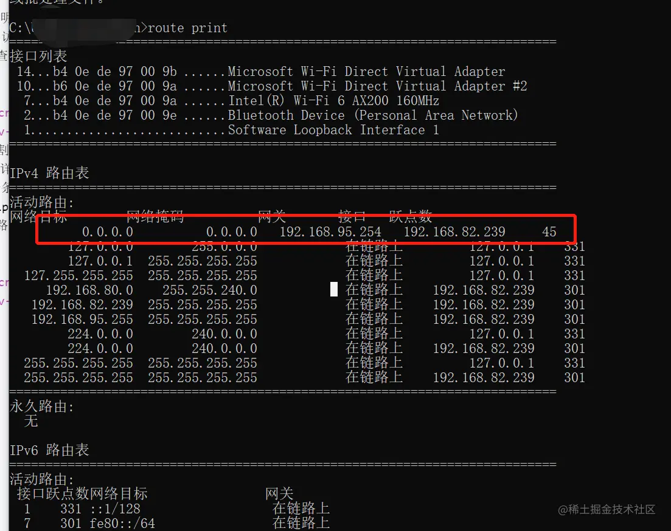This screenshot has height=531, width=671.
Task: Click the 'IPv4 路由表' heading
Action: [x=49, y=173]
